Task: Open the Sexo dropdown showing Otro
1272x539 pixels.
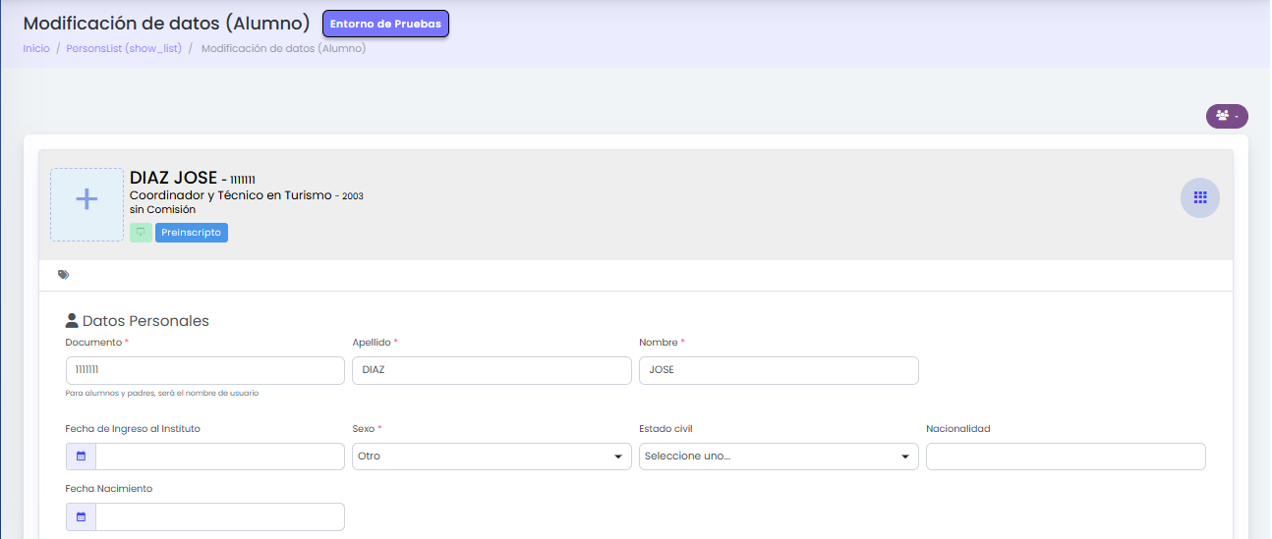Action: [491, 457]
